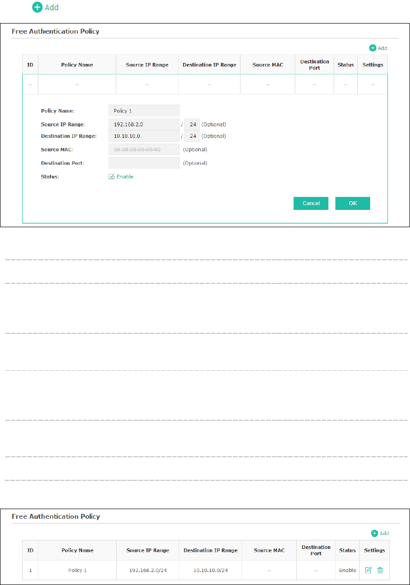Click the Destination IP Range address field
Viewport: 410px width, 585px height.
coord(144,136)
